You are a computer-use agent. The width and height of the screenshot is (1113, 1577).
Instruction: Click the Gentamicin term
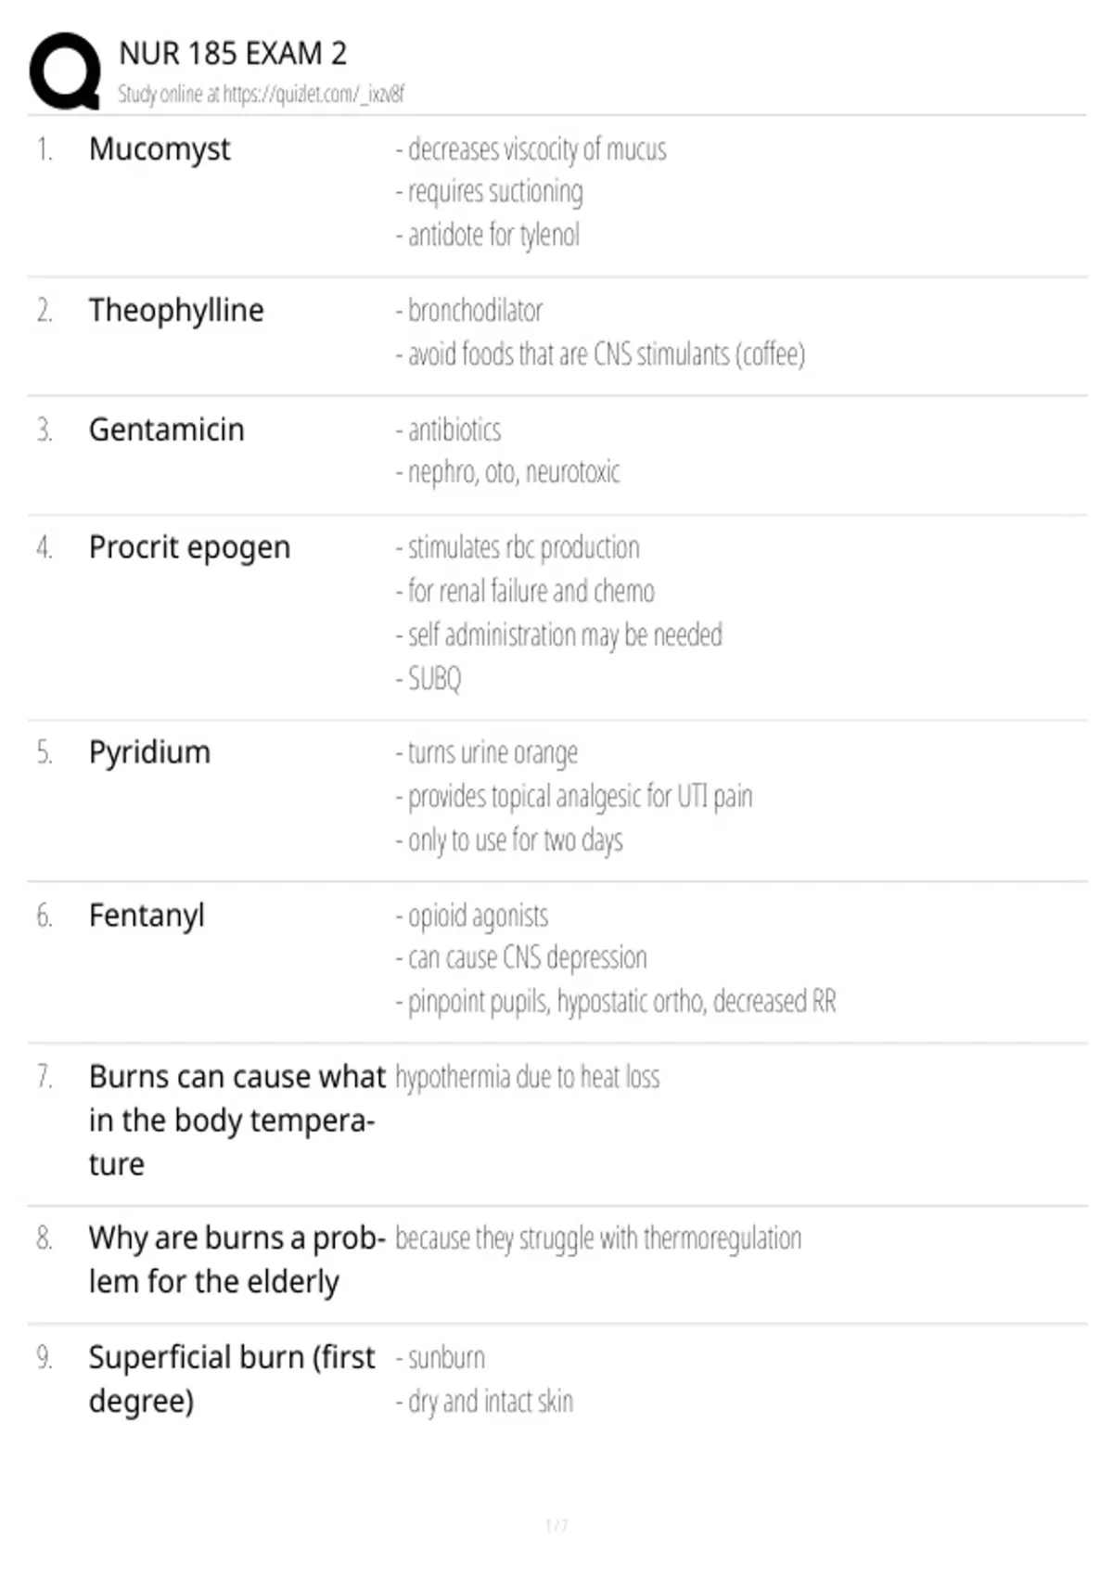click(x=167, y=430)
